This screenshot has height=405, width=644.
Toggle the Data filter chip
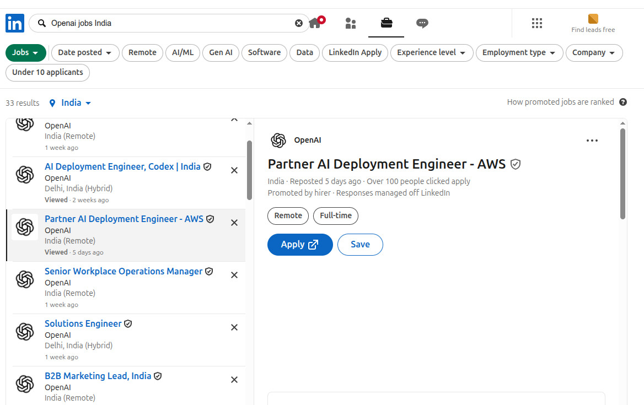[305, 52]
